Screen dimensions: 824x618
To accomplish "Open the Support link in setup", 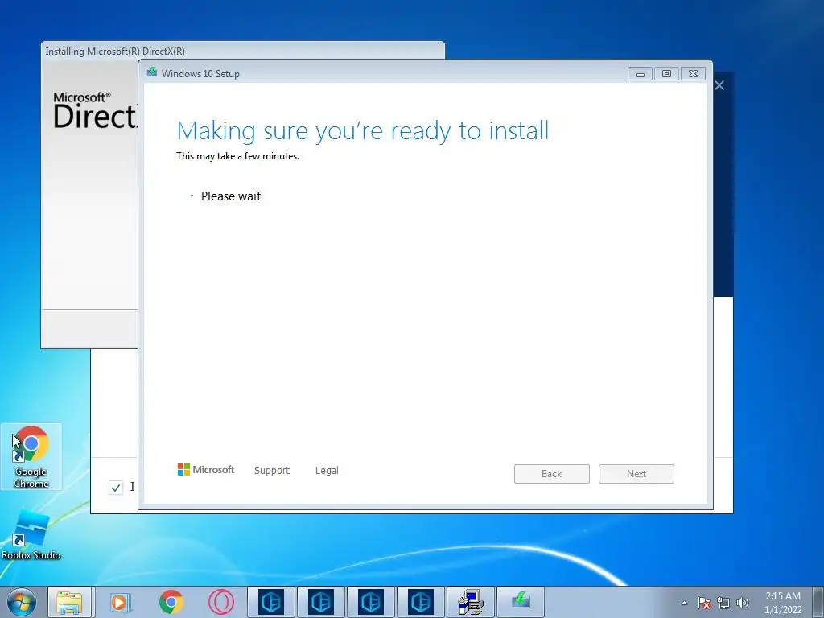I will [x=272, y=470].
